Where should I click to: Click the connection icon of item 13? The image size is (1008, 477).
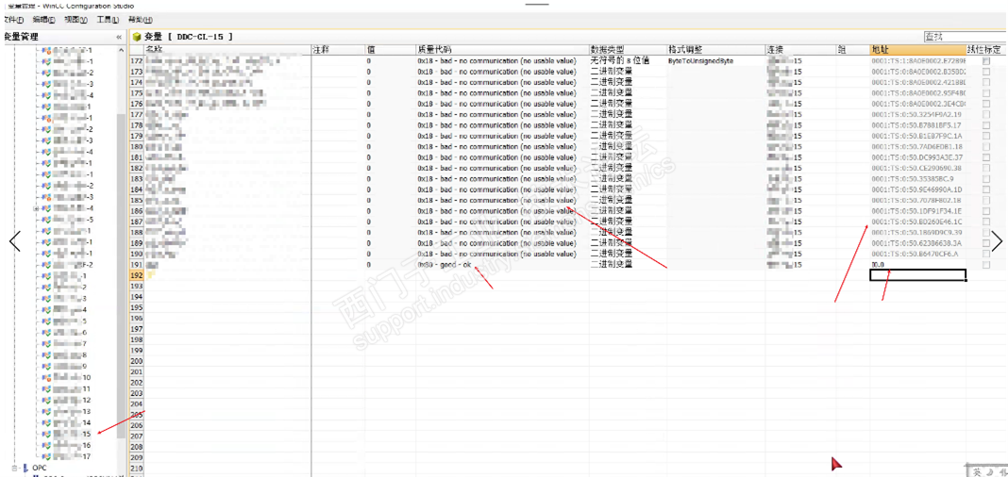click(x=46, y=411)
